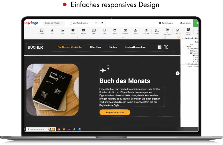223x145 pixels.
Task: Select the Text tool
Action: pos(52,31)
